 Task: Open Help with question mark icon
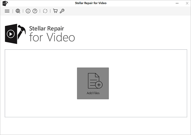[x=35, y=11]
